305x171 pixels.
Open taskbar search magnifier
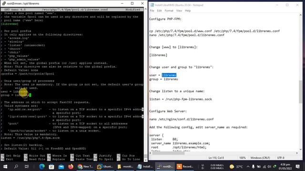click(16, 167)
